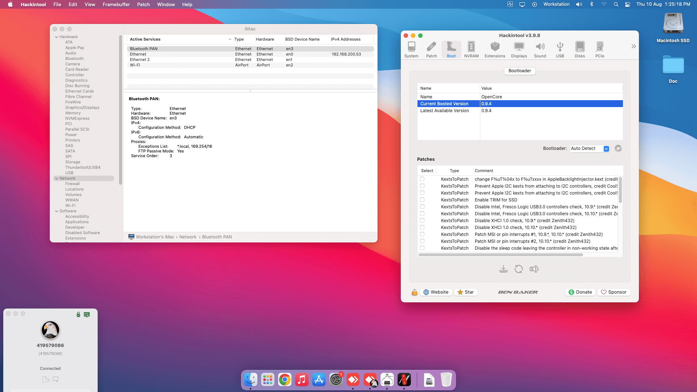Collapse the Network tree section
The height and width of the screenshot is (392, 697).
point(57,179)
